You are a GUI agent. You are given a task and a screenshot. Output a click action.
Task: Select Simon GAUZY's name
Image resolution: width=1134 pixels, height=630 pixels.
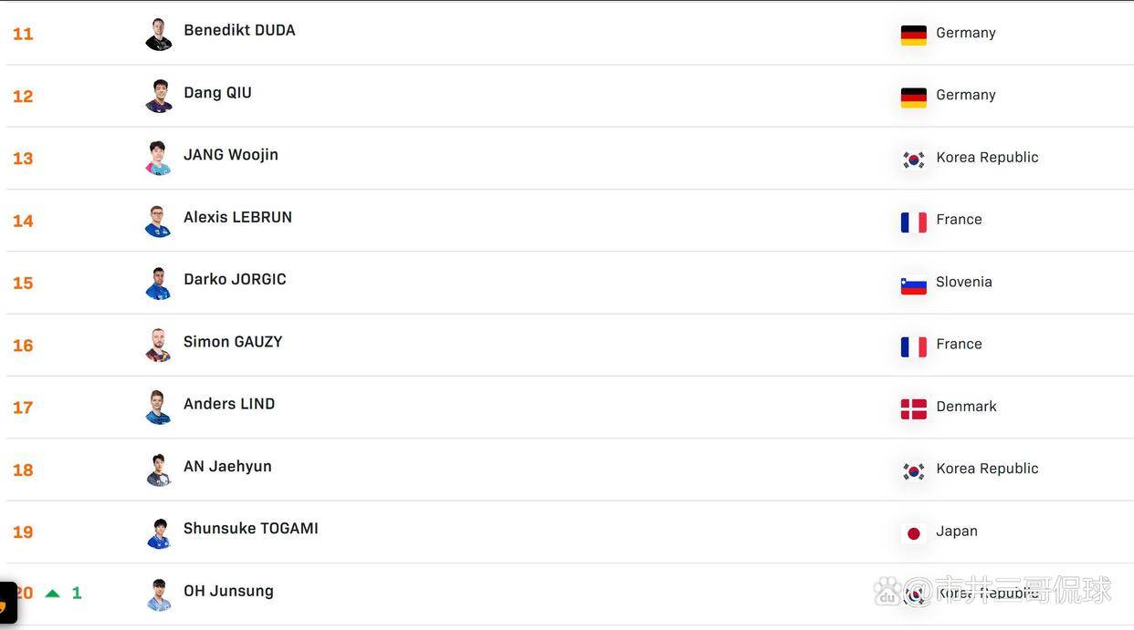pos(233,342)
